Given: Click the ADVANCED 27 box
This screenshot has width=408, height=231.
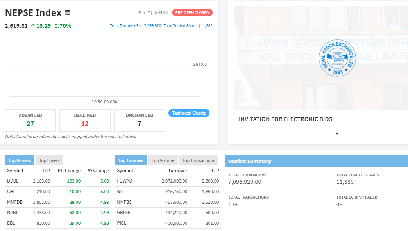Looking at the screenshot, I should (x=30, y=120).
